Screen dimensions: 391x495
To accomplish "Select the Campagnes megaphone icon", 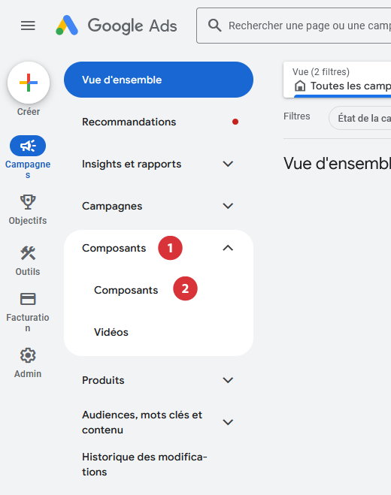I will point(28,146).
